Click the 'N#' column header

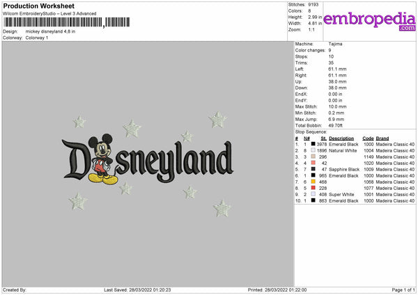pos(307,138)
